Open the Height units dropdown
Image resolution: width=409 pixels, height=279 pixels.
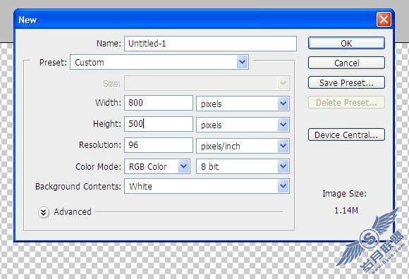[243, 125]
